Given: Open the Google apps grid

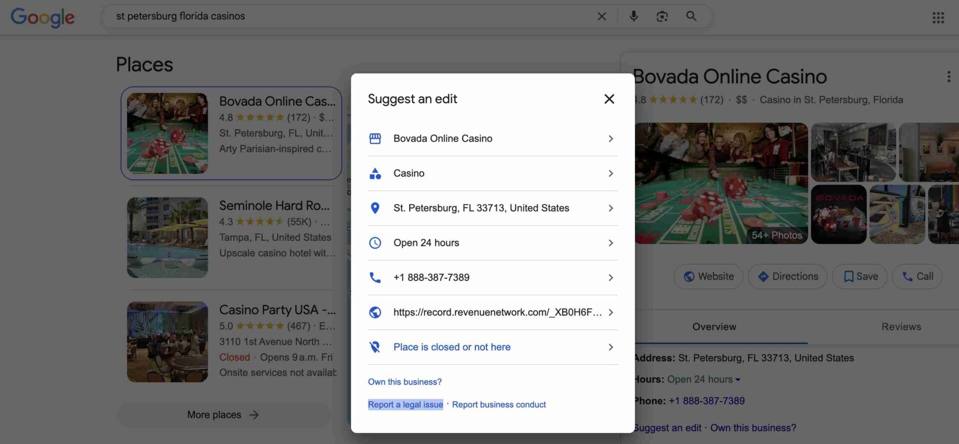Looking at the screenshot, I should coord(938,17).
